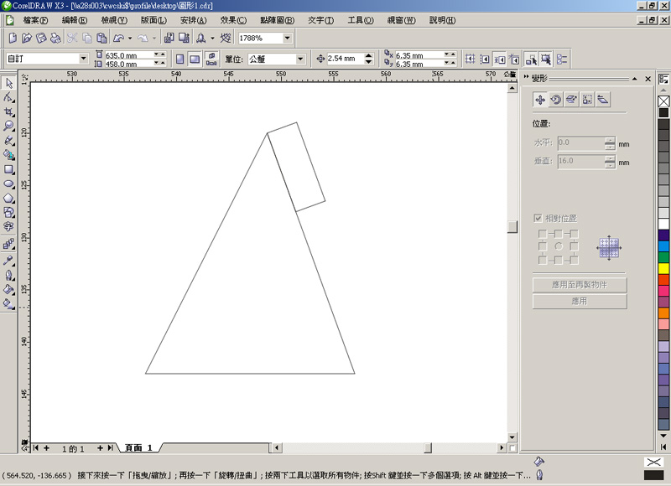Collapse the 變形 docker with arrow

[635, 79]
